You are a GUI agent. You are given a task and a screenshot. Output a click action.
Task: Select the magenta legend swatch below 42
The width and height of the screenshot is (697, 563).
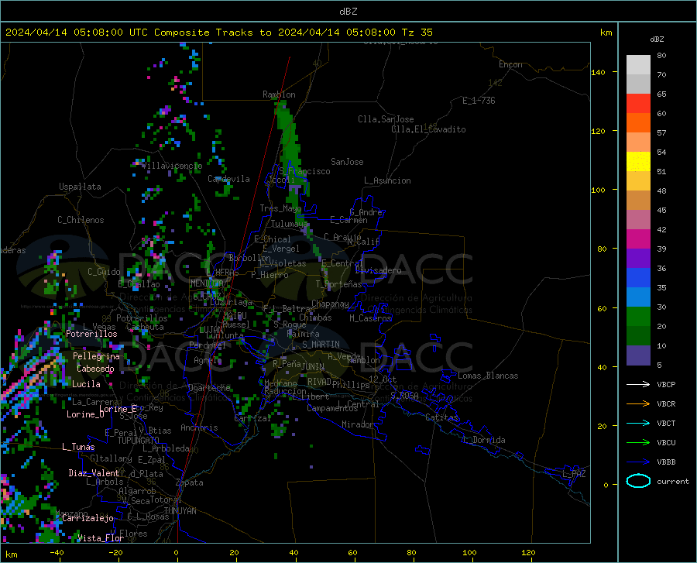(638, 239)
